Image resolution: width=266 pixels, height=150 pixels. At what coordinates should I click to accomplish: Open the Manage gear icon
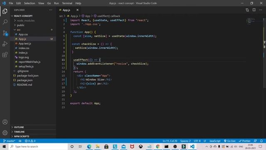5,132
